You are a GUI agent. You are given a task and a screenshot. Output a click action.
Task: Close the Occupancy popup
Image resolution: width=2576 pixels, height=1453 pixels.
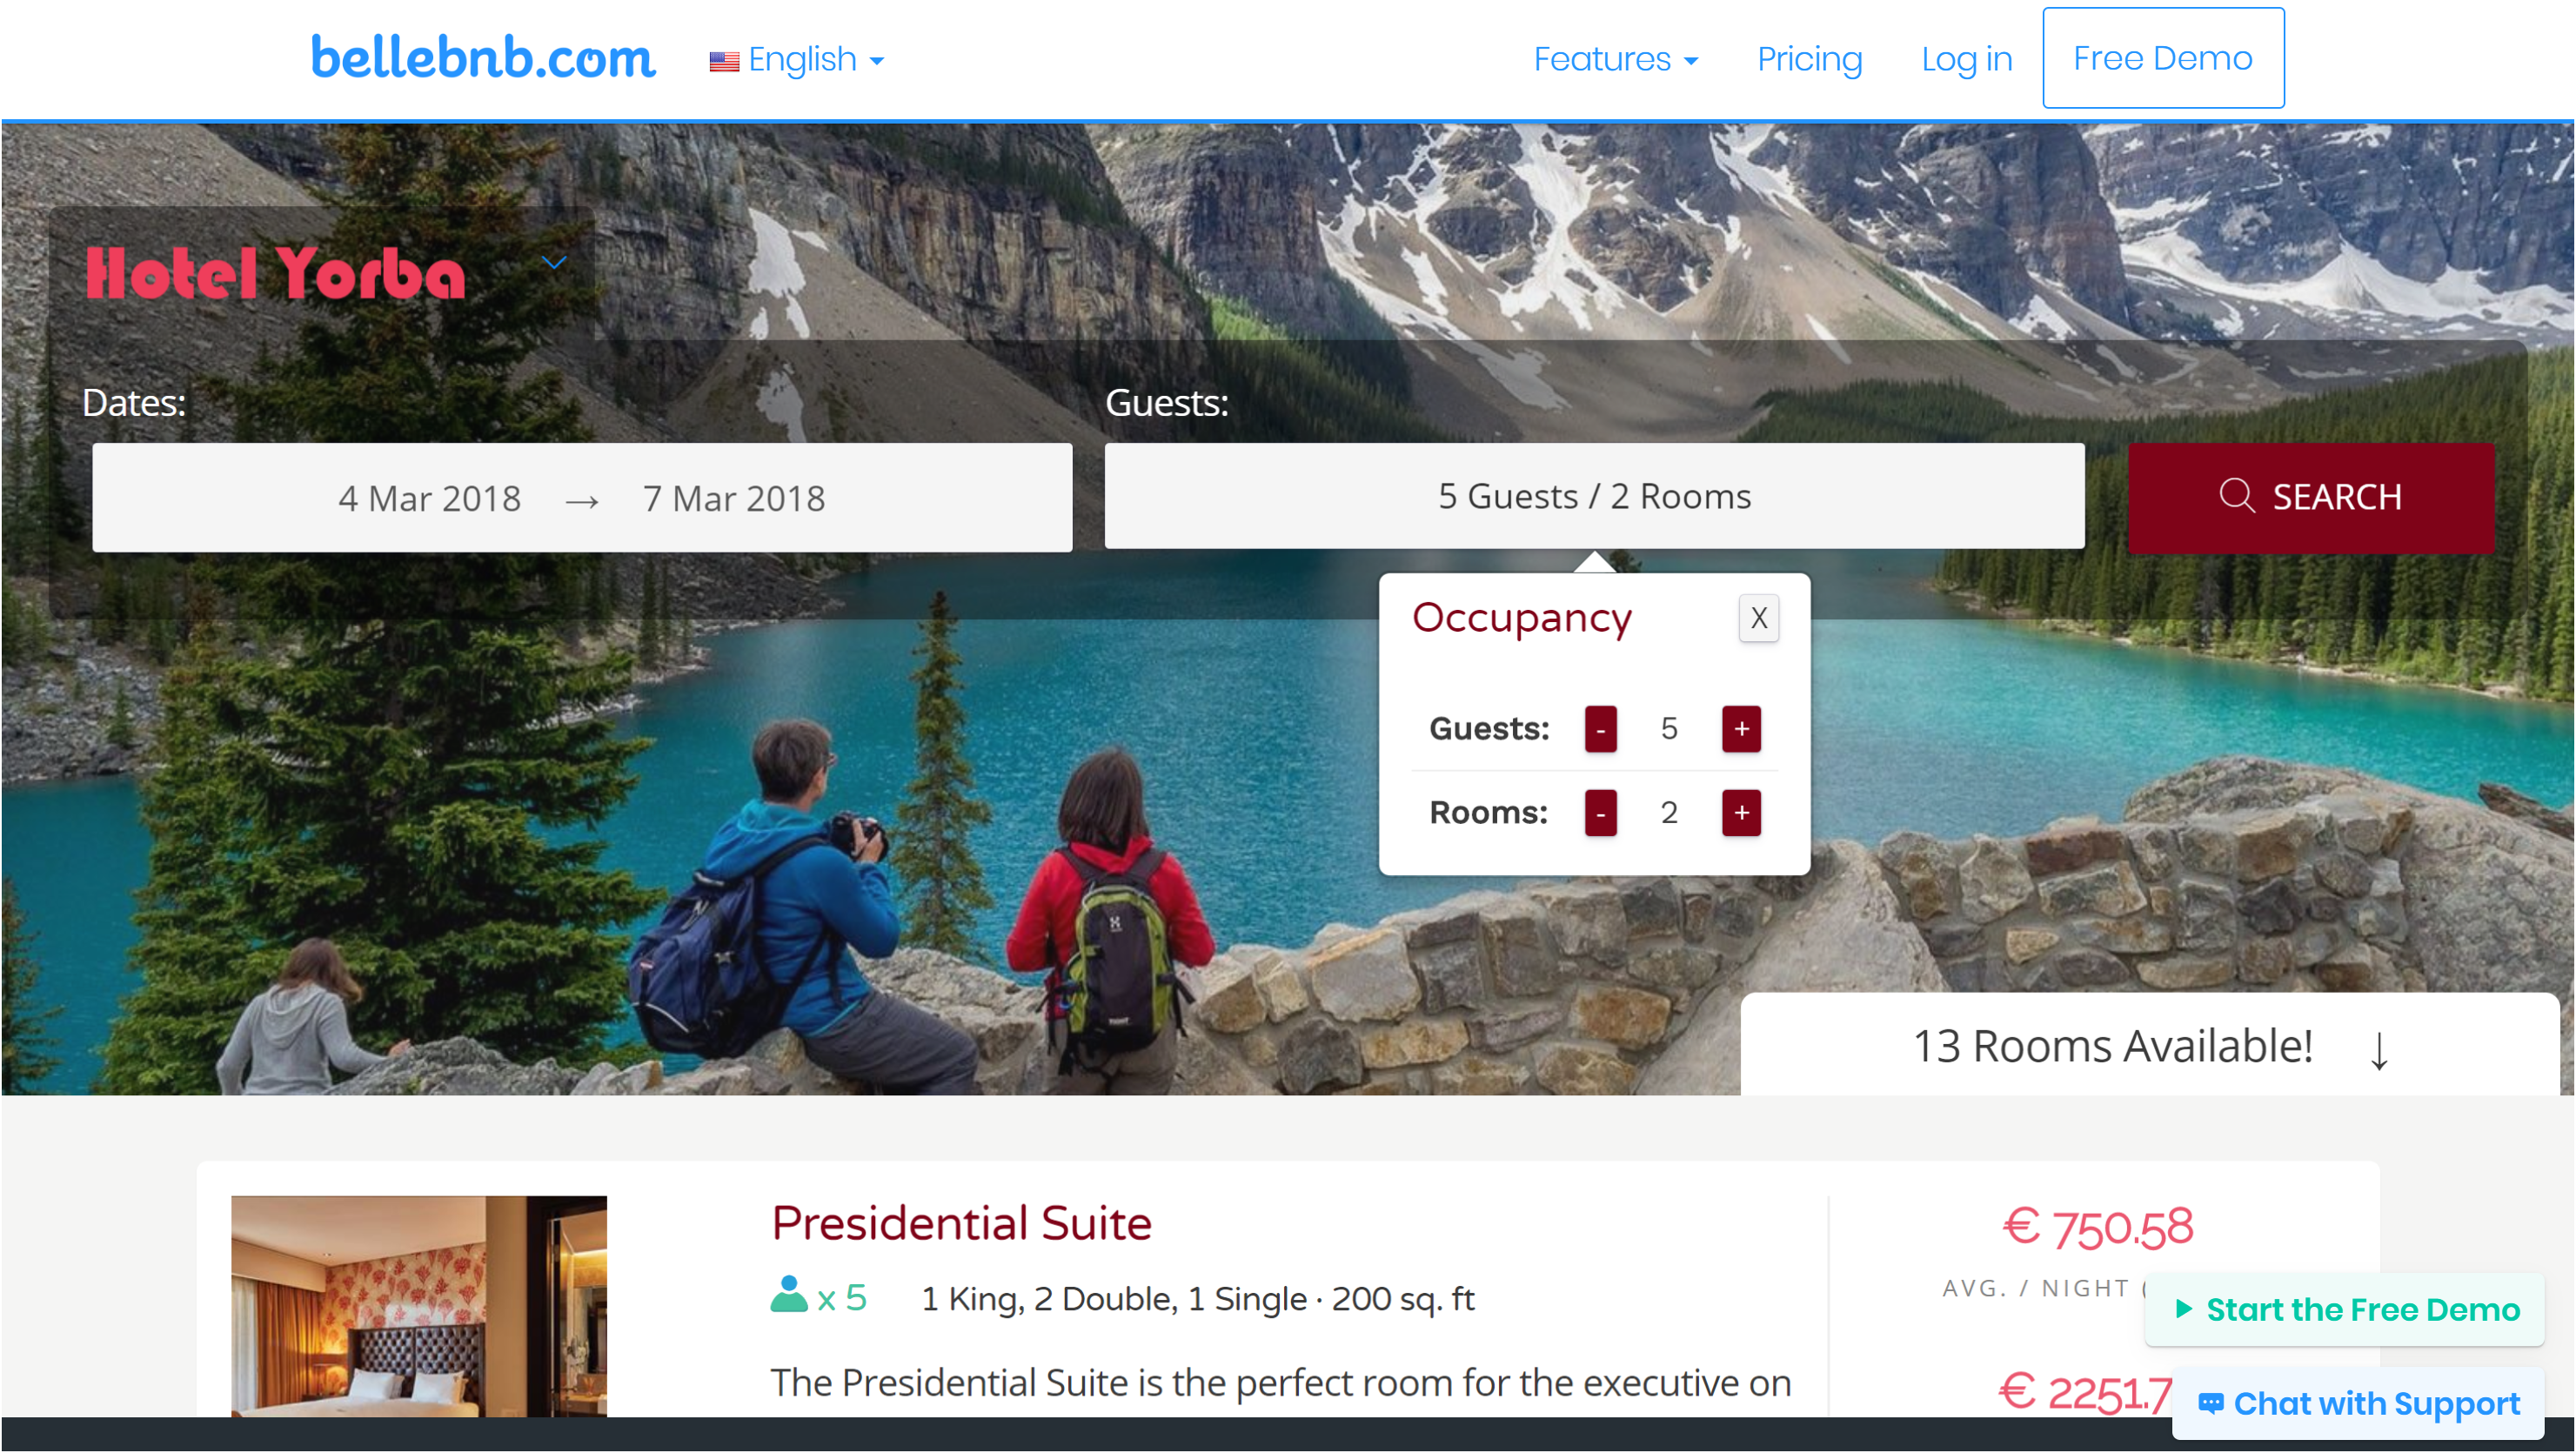tap(1758, 618)
